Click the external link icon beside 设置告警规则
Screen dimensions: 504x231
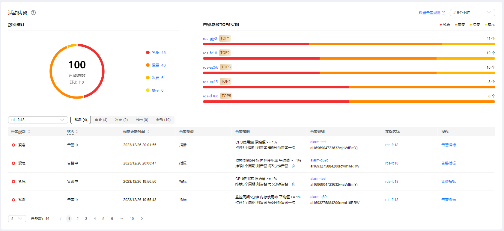pyautogui.click(x=443, y=13)
